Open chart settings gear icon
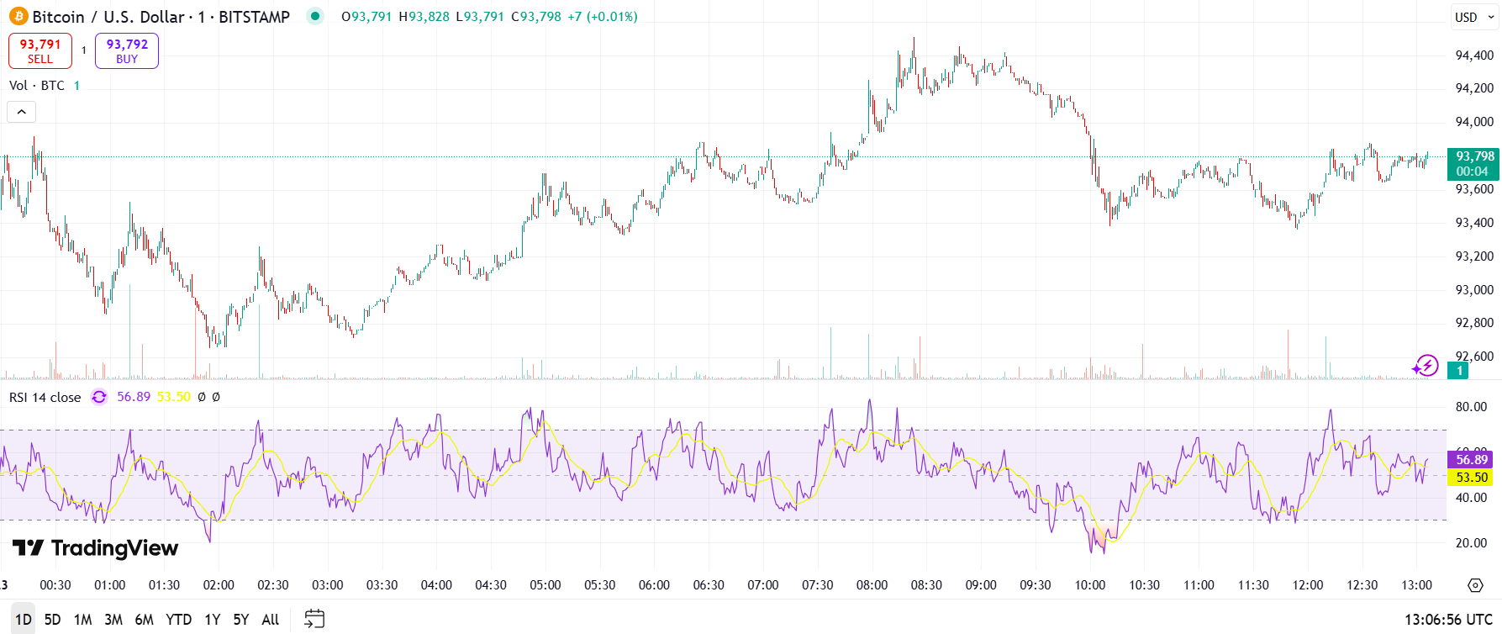The height and width of the screenshot is (634, 1502). [x=1475, y=585]
